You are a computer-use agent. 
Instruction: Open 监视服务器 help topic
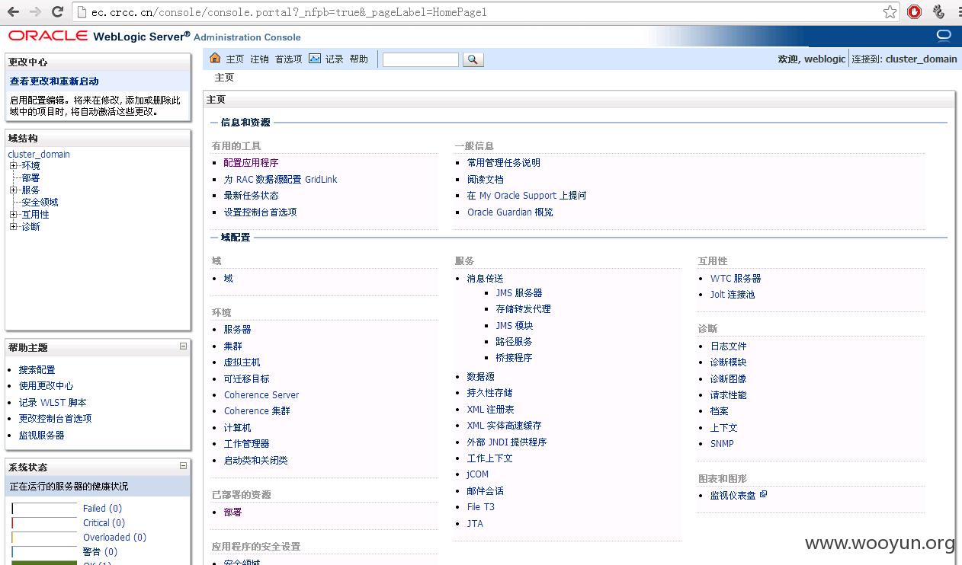click(42, 435)
